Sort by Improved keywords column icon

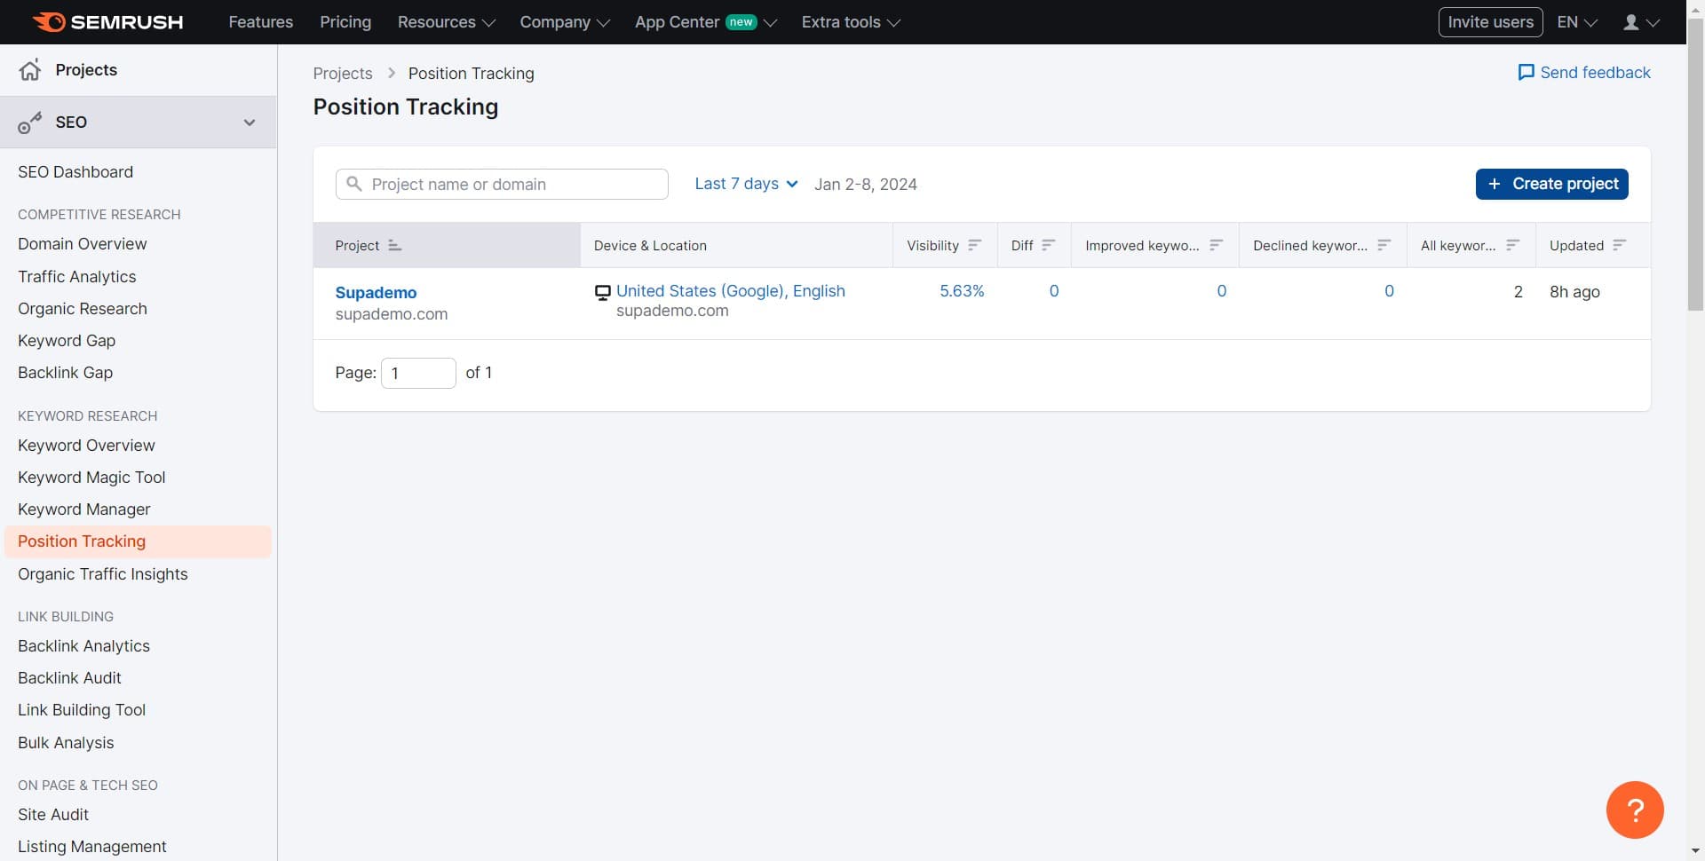[x=1216, y=246]
